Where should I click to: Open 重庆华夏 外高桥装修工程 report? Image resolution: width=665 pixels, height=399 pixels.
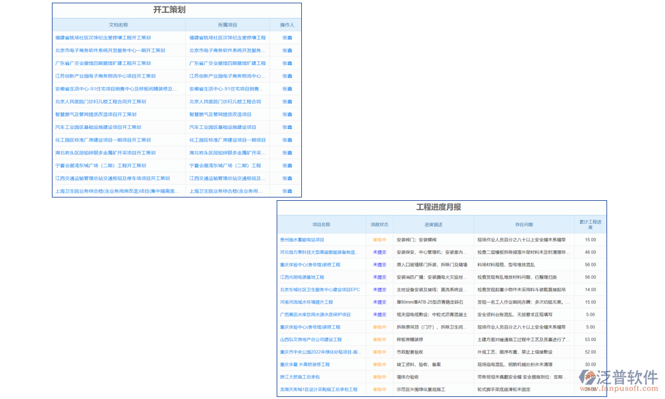coord(305,364)
